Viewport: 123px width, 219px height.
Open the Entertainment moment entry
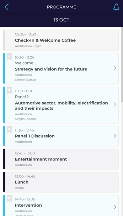(61, 159)
